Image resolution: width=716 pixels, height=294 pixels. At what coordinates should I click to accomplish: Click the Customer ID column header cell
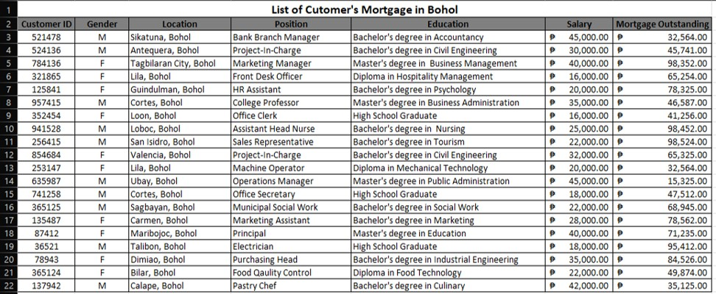point(46,24)
